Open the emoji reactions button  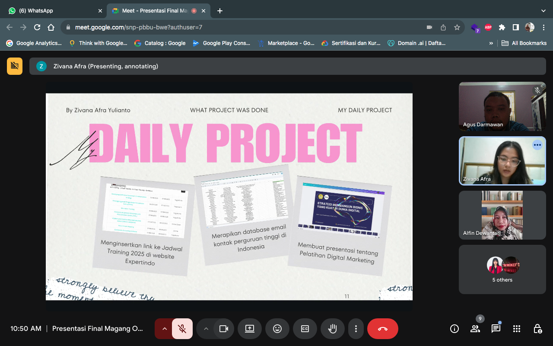pyautogui.click(x=277, y=329)
